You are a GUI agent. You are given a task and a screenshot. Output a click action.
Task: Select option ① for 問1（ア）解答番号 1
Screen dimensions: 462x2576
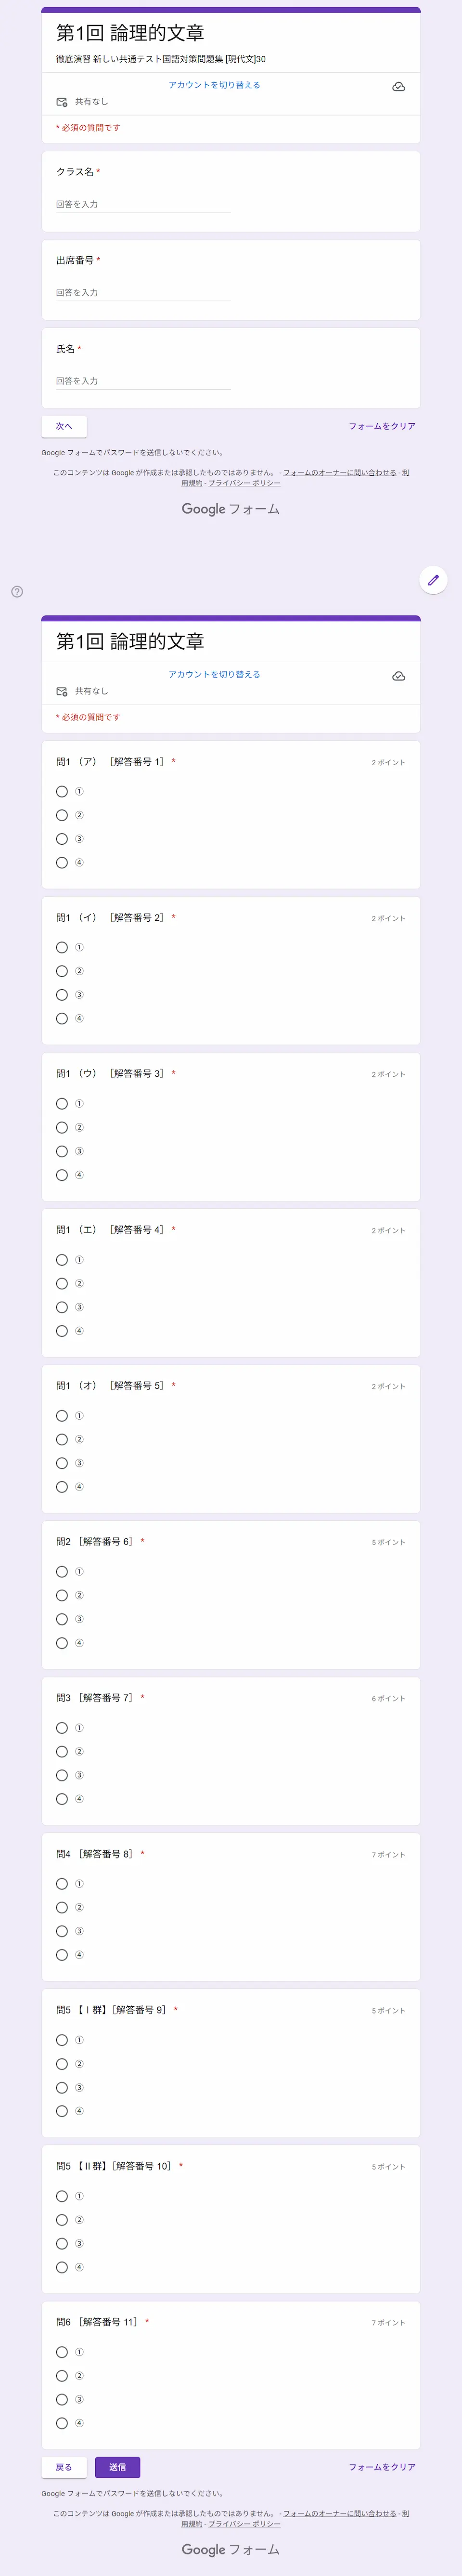62,791
